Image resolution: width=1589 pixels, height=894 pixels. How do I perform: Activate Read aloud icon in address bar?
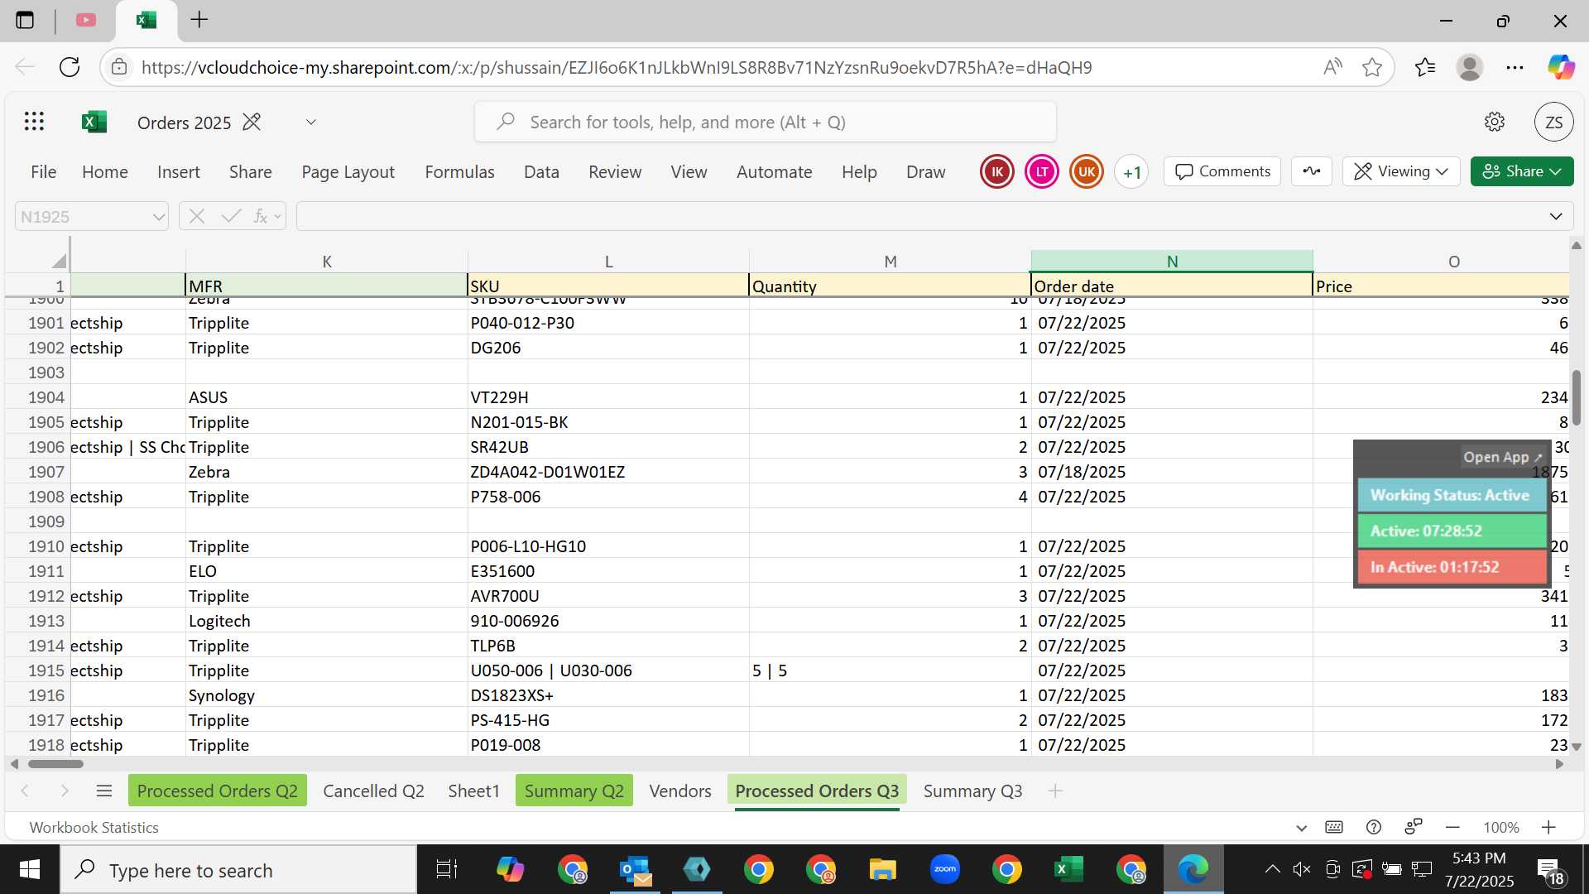point(1332,67)
